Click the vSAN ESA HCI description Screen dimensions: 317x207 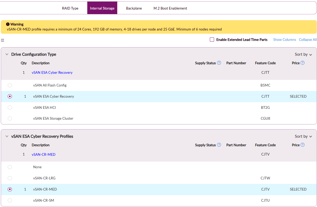44,107
